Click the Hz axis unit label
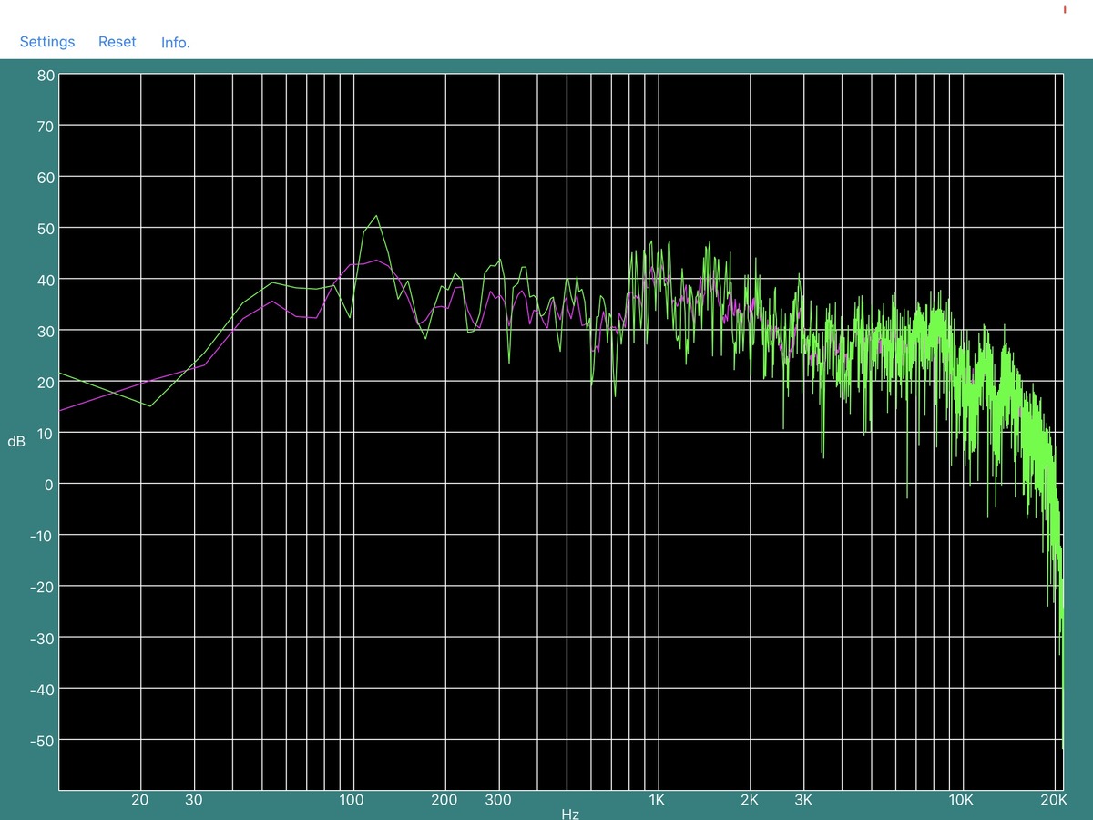This screenshot has height=820, width=1093. tap(570, 814)
